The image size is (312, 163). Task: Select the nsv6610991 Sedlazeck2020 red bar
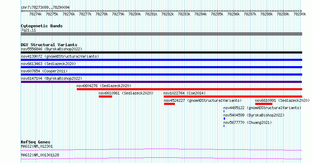(264, 104)
